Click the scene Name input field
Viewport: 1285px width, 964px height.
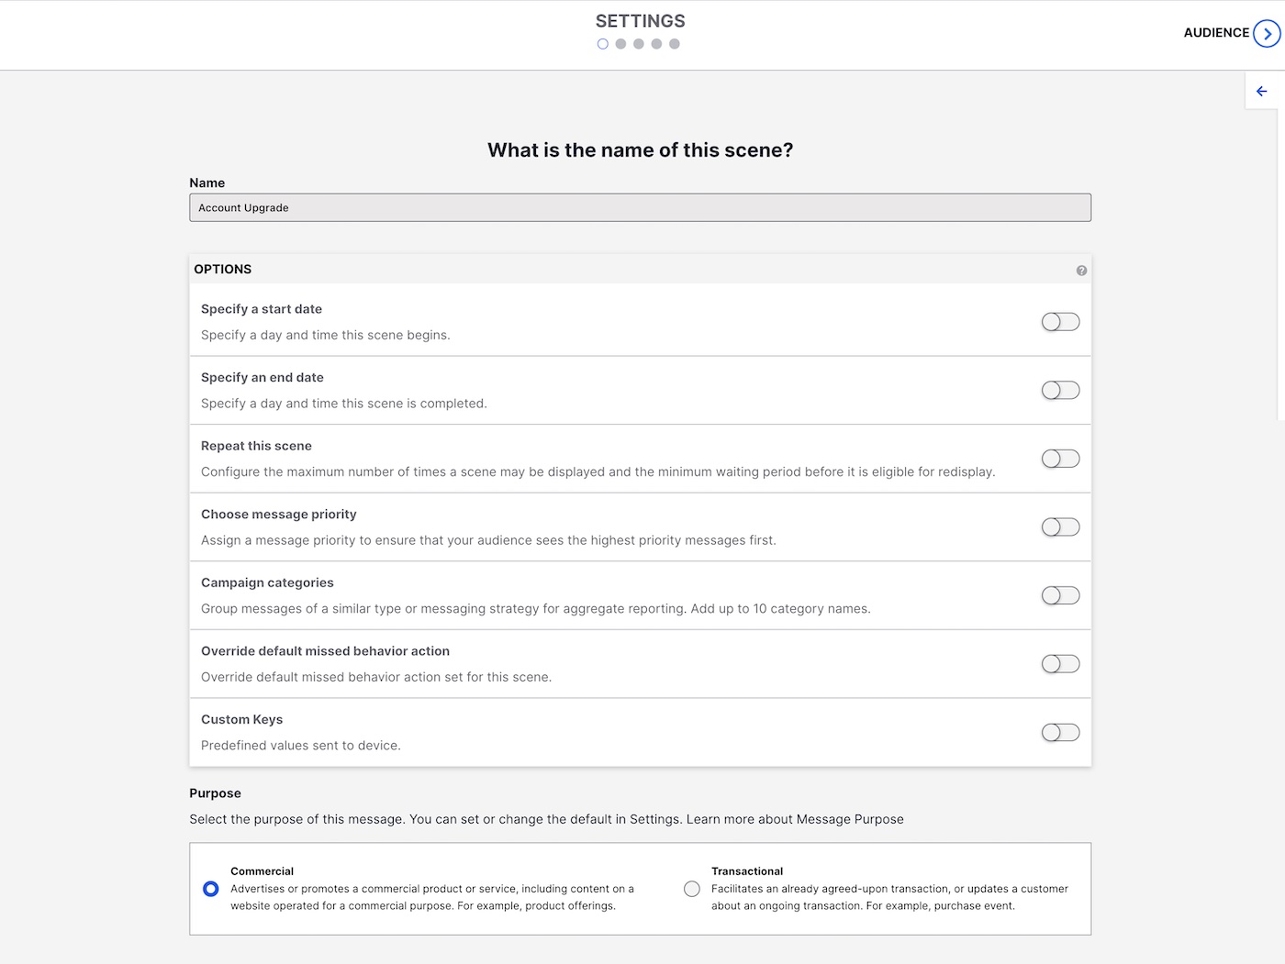point(640,207)
